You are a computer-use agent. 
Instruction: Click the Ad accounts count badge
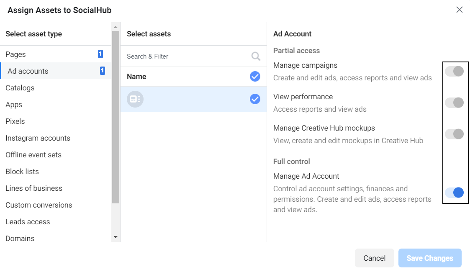click(102, 71)
